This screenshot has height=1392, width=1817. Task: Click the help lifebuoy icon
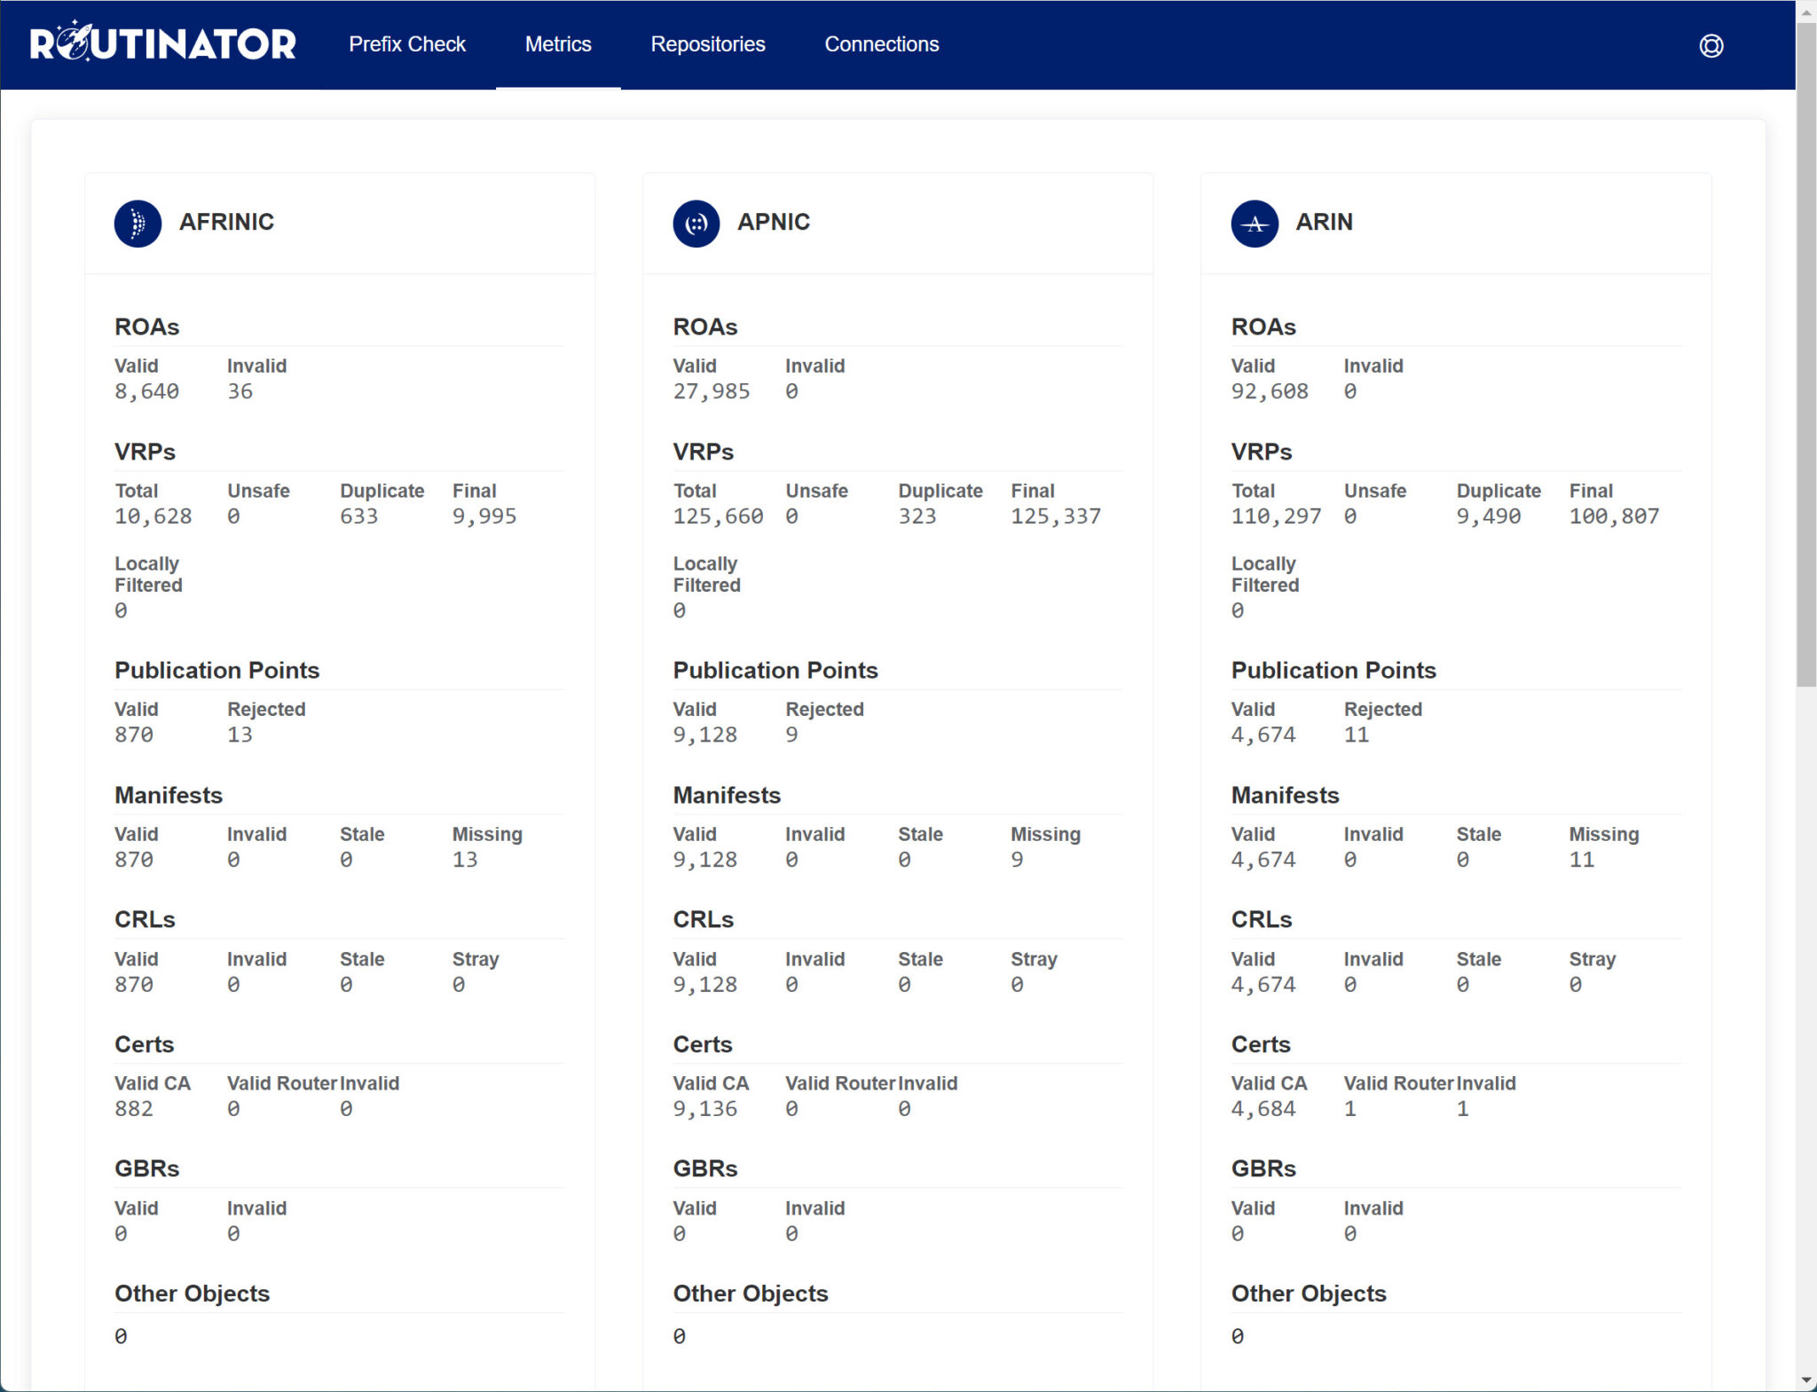click(1711, 45)
